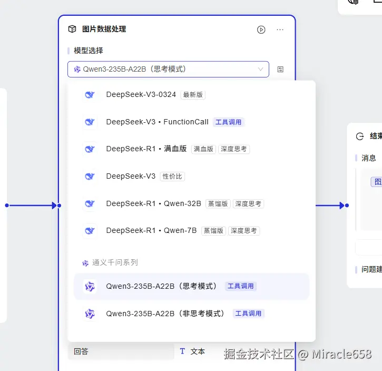
Task: Open the three-dot more menu of 图片数据处理
Action: pyautogui.click(x=280, y=30)
